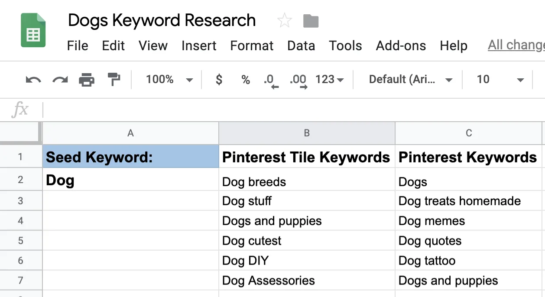The height and width of the screenshot is (297, 545).
Task: Select the Dog breeds cell
Action: (x=307, y=180)
